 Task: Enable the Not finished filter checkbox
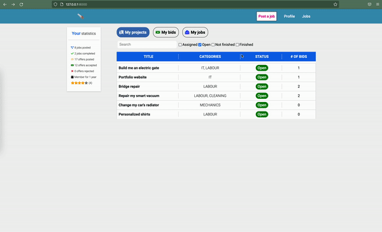point(213,45)
